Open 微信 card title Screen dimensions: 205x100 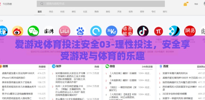(x=112, y=66)
